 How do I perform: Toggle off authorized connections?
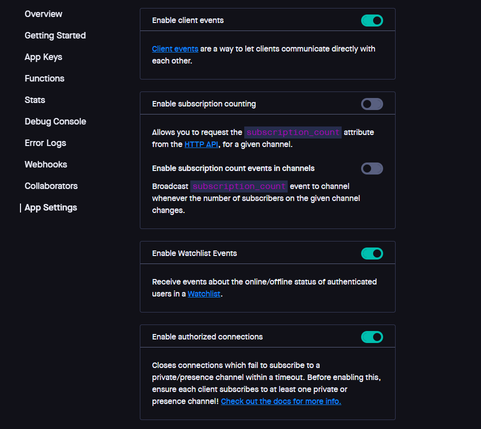(372, 337)
